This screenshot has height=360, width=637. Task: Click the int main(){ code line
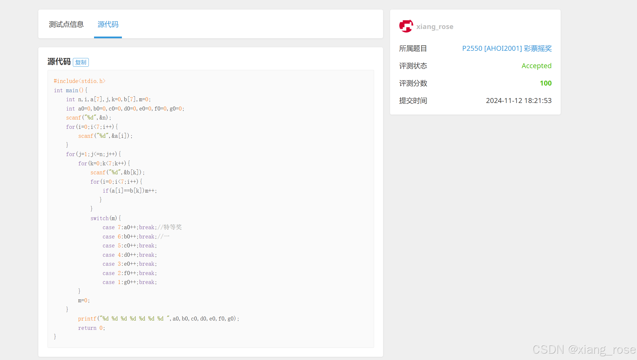click(71, 91)
